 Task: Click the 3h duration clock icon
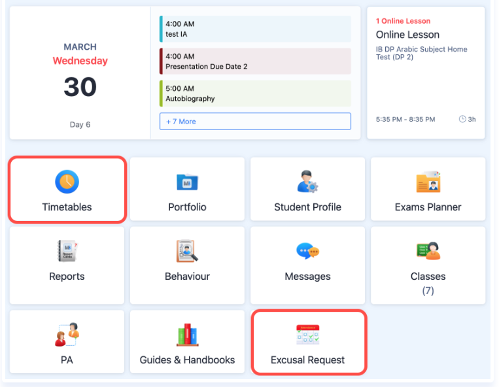(462, 119)
